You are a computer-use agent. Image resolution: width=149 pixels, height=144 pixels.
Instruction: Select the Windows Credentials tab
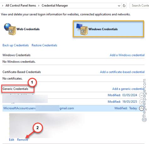(108, 29)
